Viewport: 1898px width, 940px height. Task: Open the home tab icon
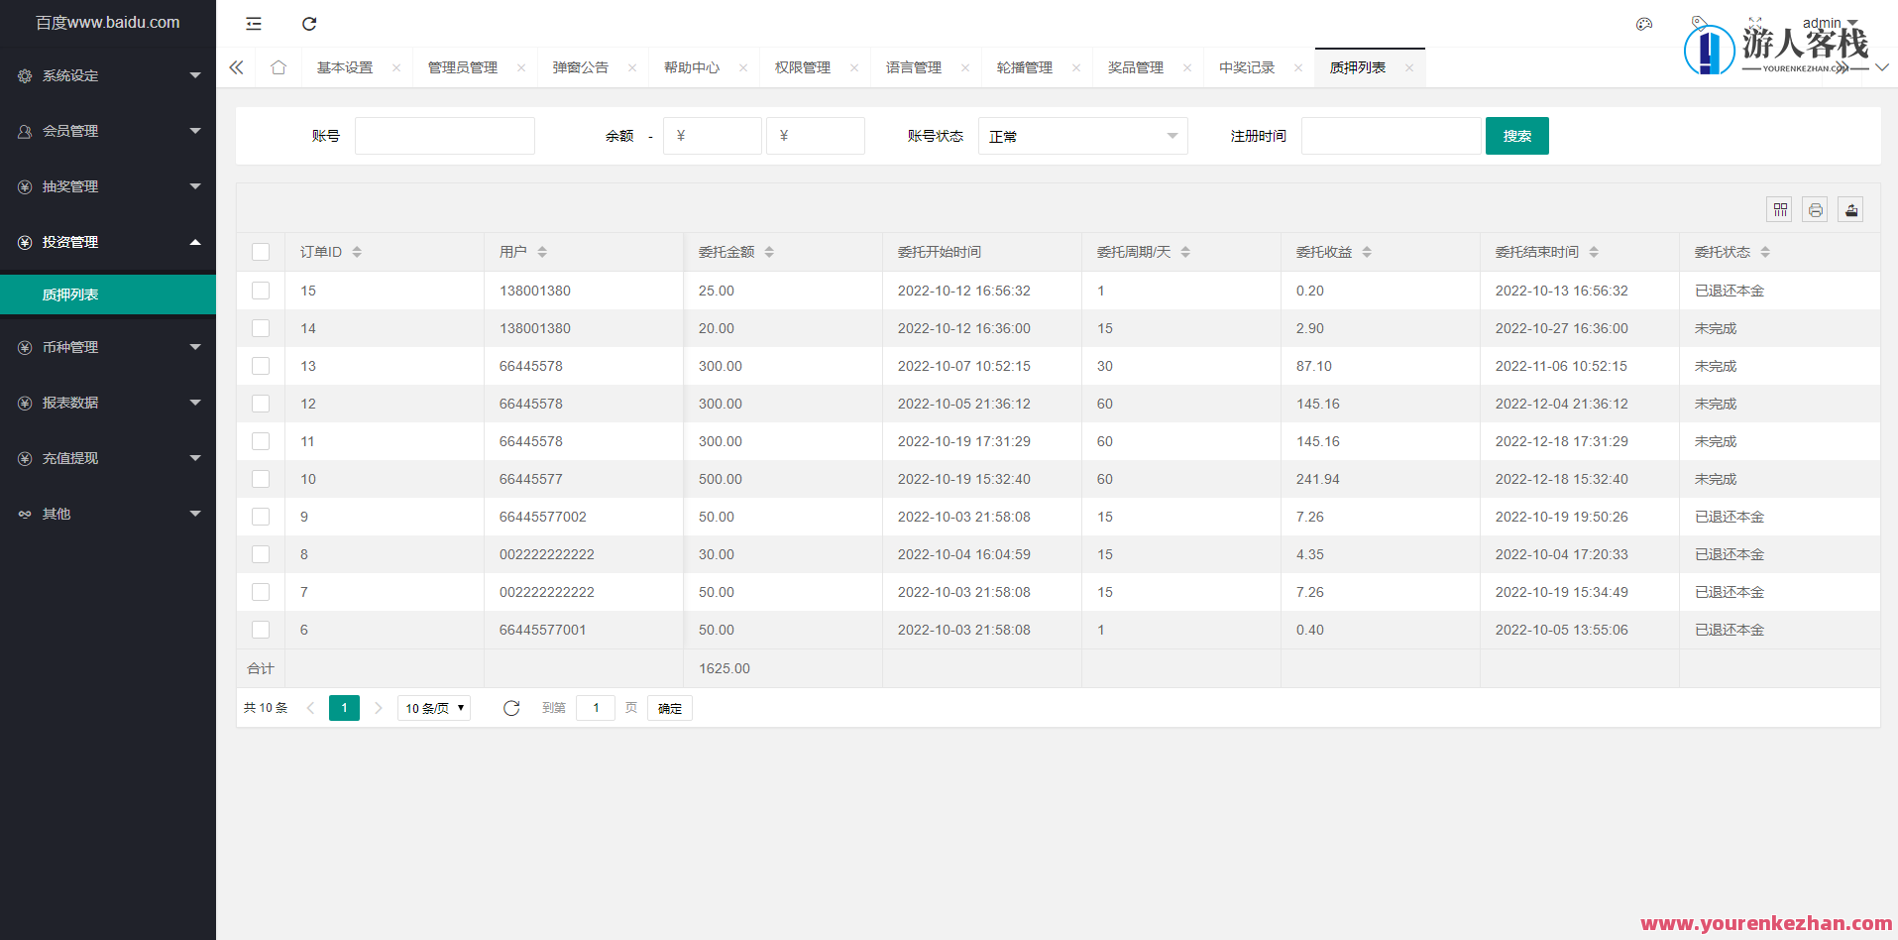tap(279, 67)
